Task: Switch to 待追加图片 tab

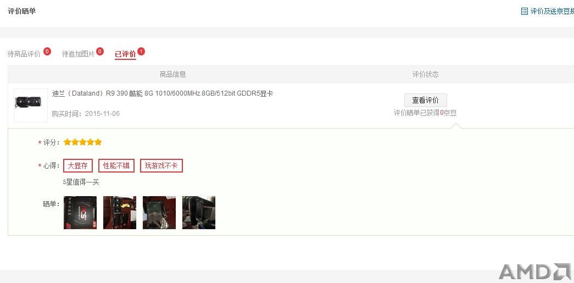Action: click(x=79, y=54)
